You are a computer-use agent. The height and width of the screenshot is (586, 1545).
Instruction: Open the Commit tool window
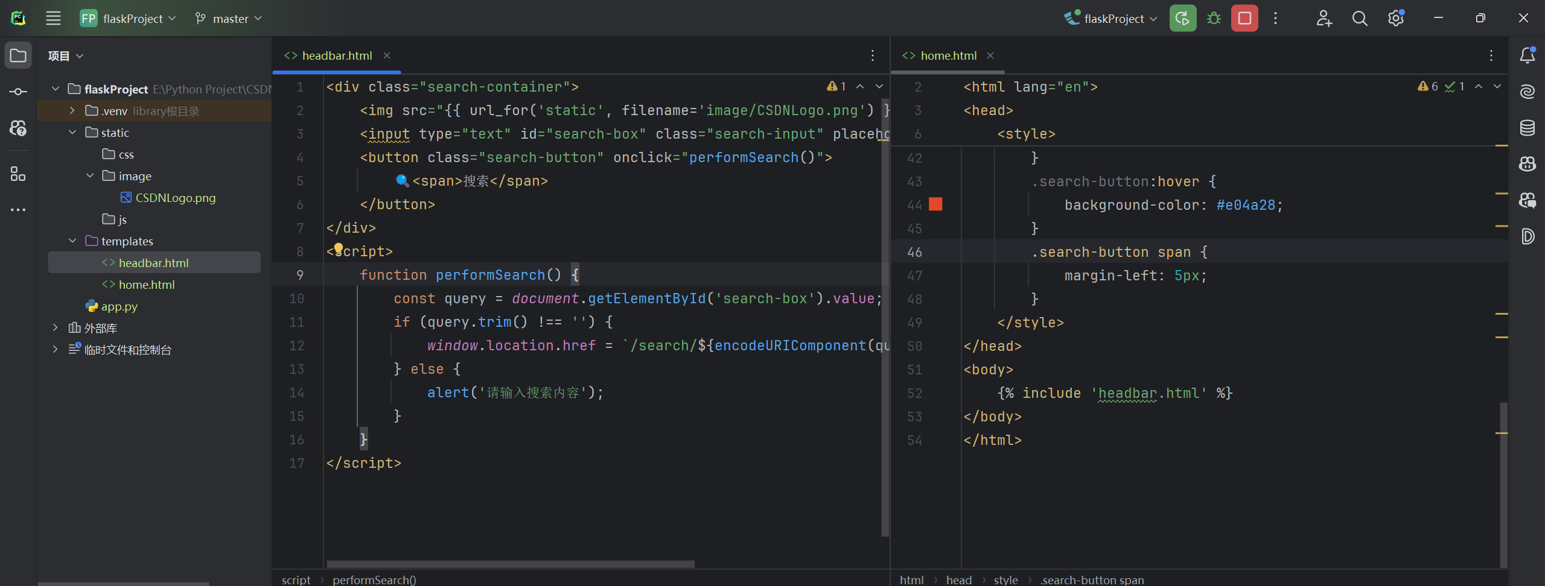pos(18,92)
